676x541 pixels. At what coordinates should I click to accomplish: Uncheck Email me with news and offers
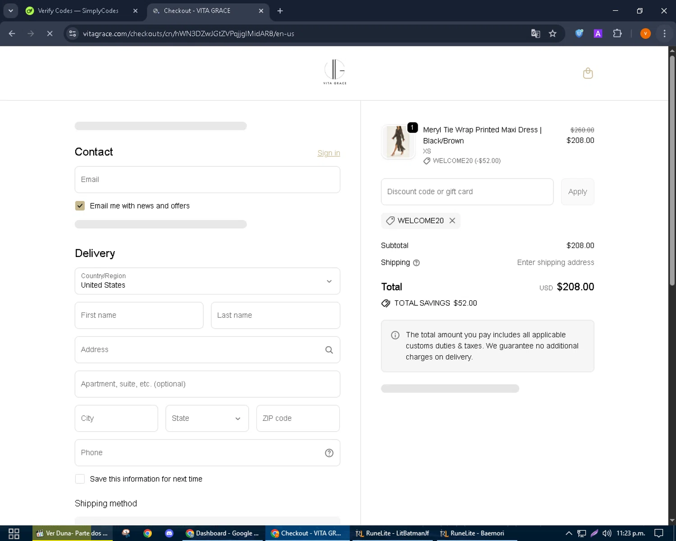[80, 206]
